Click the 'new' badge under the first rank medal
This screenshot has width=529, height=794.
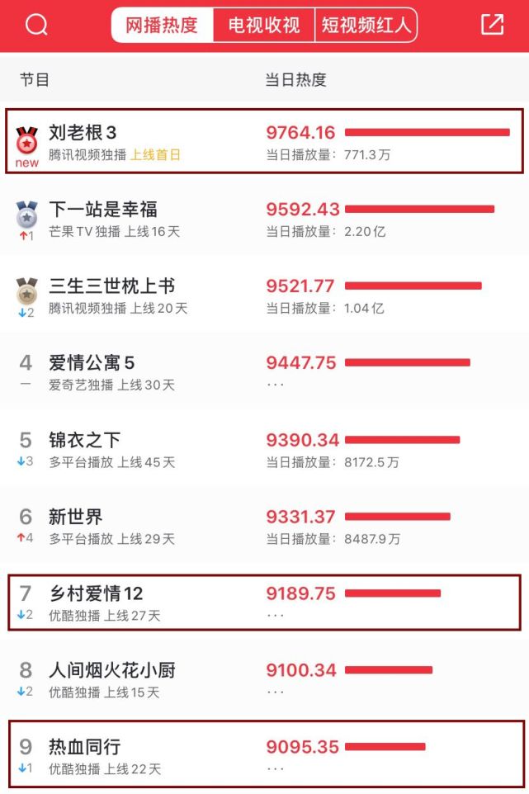[26, 163]
